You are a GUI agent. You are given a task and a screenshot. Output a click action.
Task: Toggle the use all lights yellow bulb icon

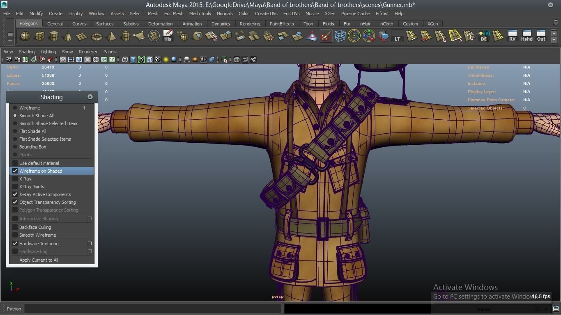[x=166, y=59]
